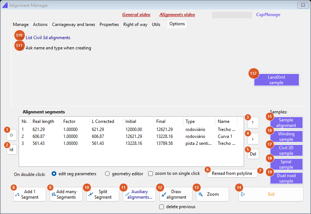
Task: Move segment up with the up arrow
Action: pos(253,123)
